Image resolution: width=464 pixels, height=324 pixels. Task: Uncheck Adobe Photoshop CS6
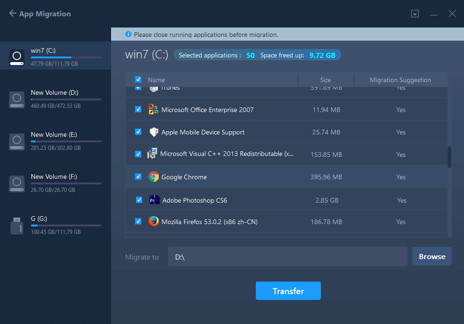(139, 200)
